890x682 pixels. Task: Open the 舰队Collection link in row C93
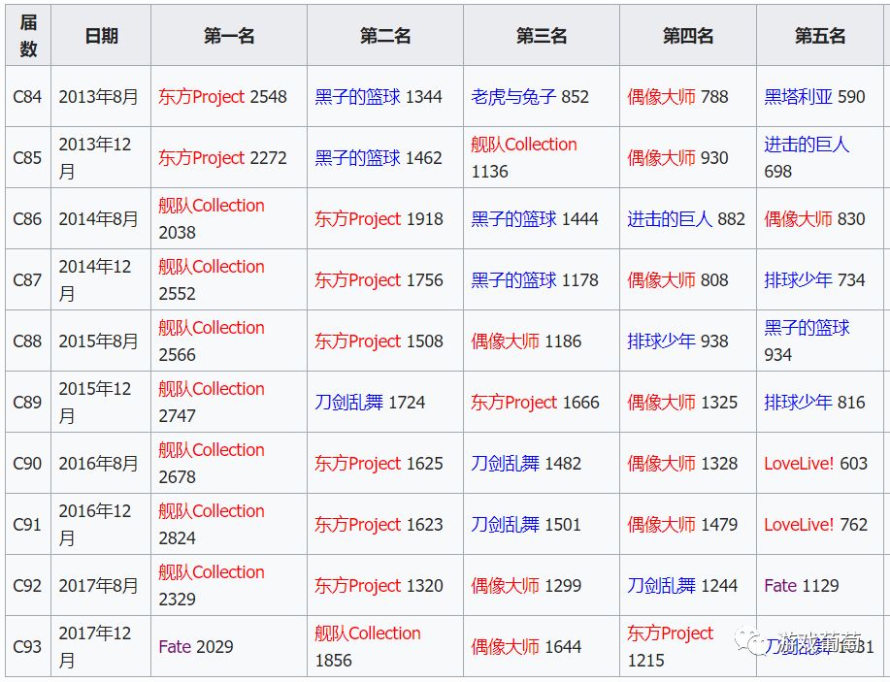coord(368,634)
